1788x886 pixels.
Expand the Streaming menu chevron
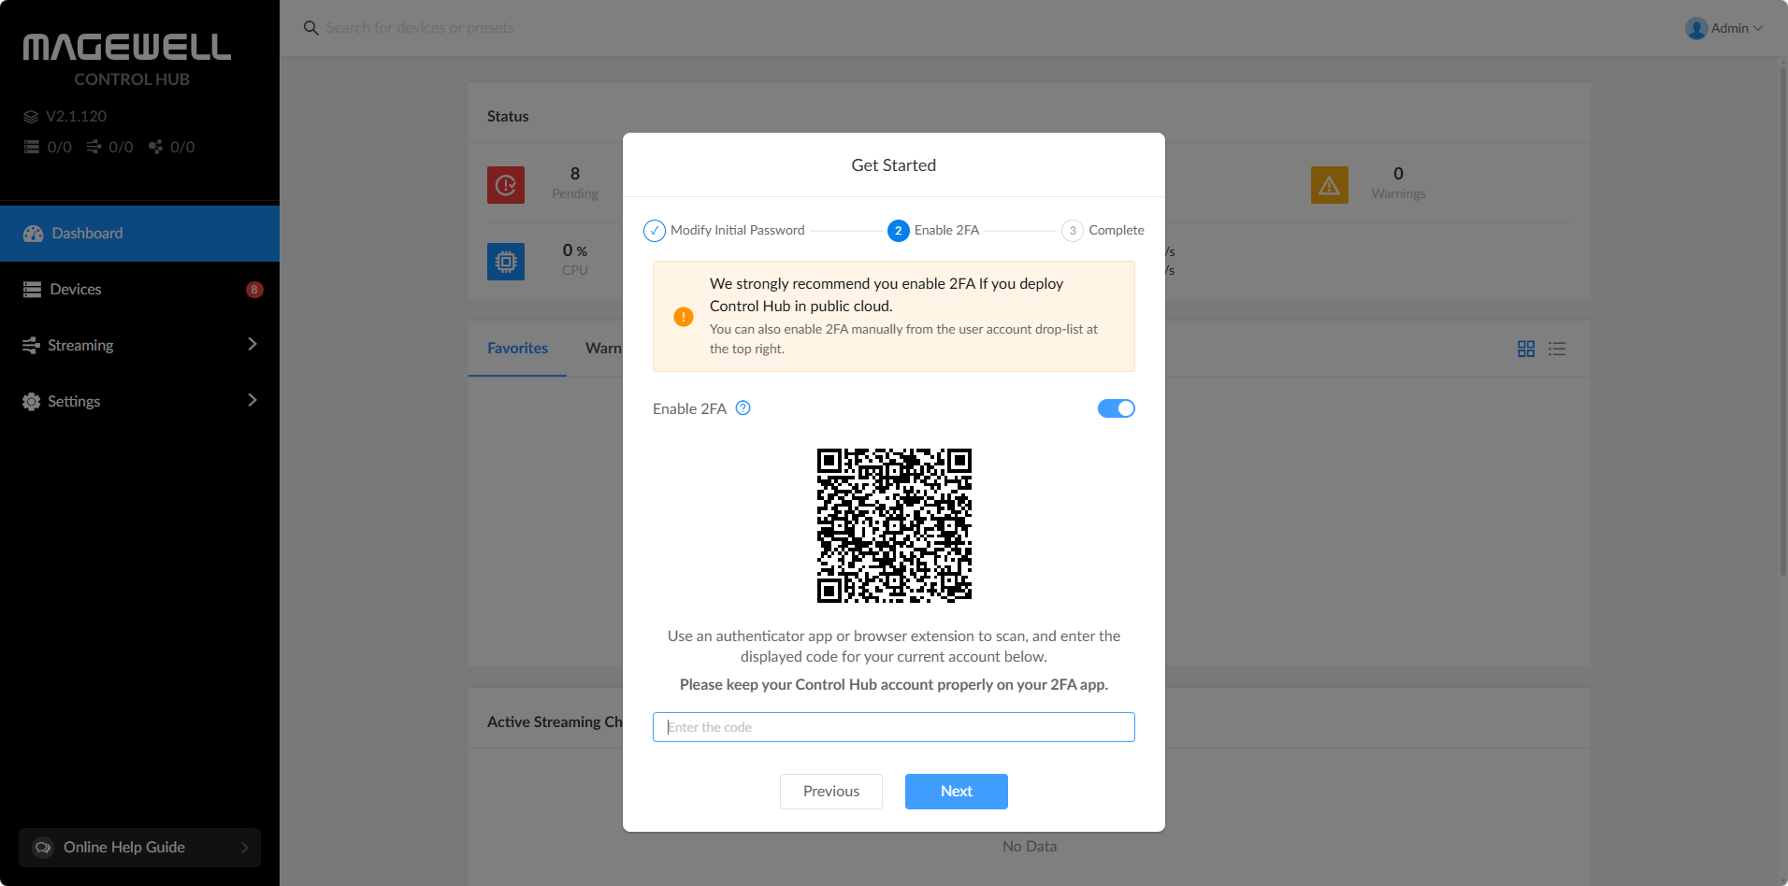tap(252, 345)
